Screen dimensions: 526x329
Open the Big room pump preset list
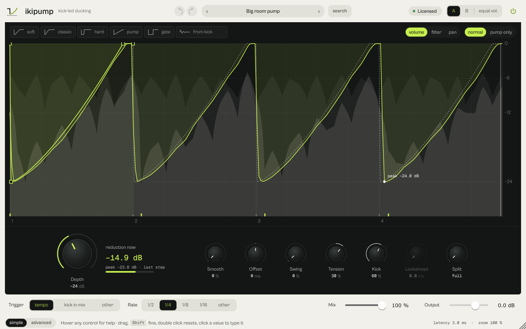tap(263, 11)
